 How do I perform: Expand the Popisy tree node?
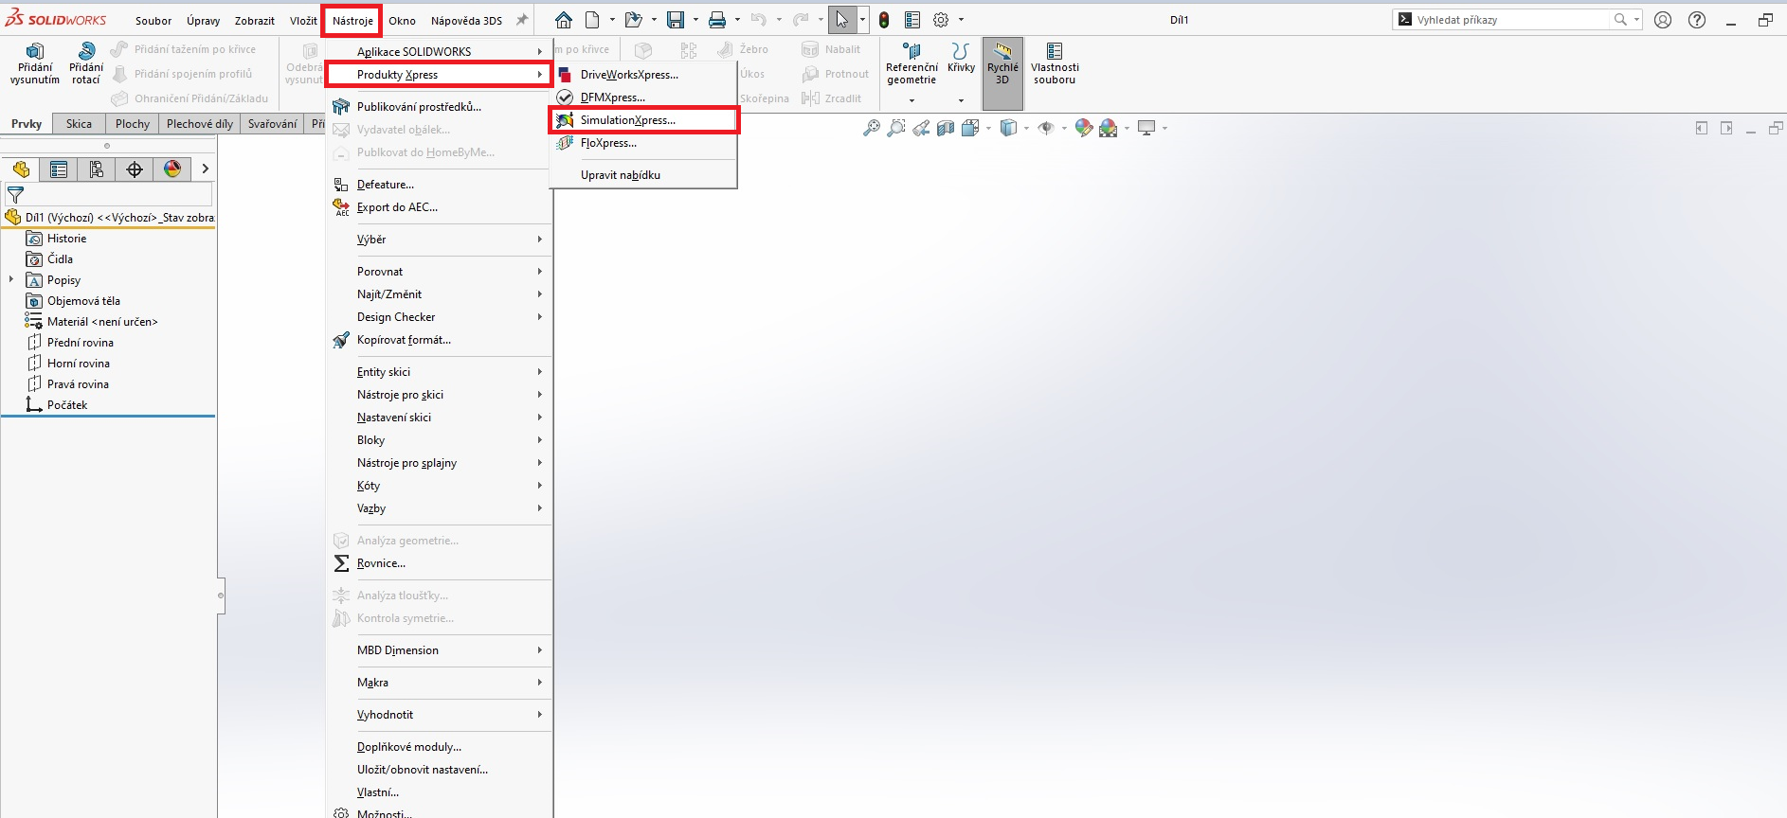coord(11,280)
